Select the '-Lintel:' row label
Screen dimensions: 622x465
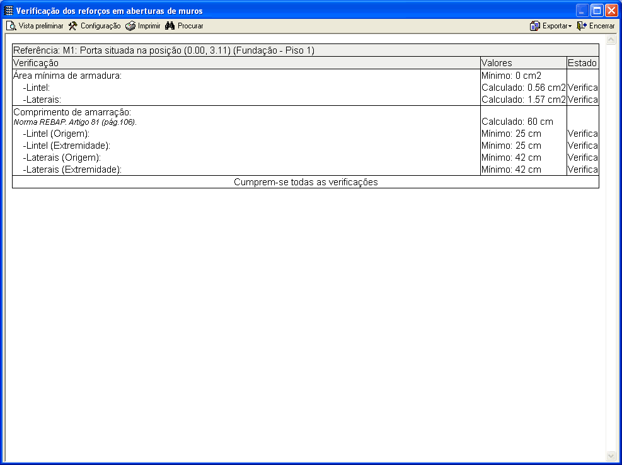37,88
